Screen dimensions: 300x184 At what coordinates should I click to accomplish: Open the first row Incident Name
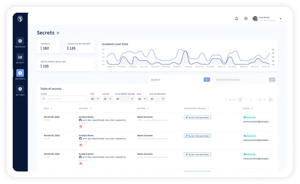[86, 117]
